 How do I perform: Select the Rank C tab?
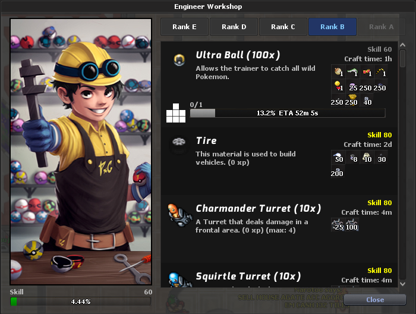[283, 27]
